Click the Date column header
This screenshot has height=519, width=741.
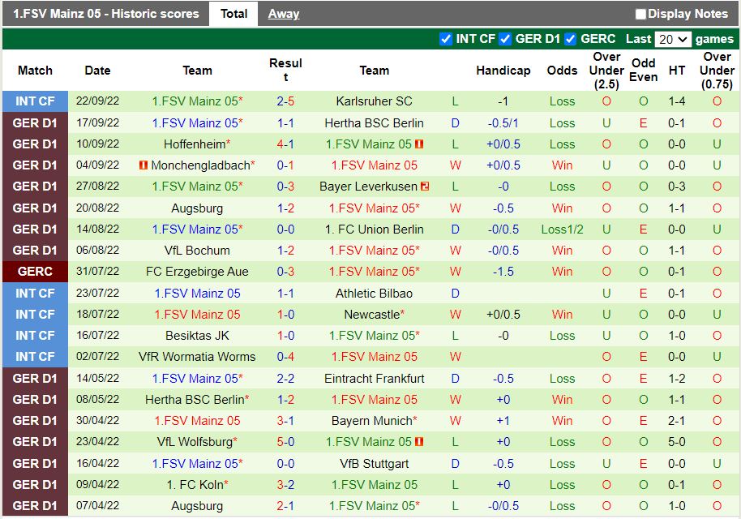[96, 71]
